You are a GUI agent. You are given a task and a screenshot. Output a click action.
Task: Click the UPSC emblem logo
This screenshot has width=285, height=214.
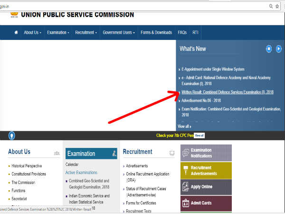[x=14, y=15]
